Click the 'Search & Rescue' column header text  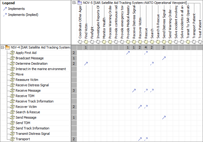click(158, 26)
